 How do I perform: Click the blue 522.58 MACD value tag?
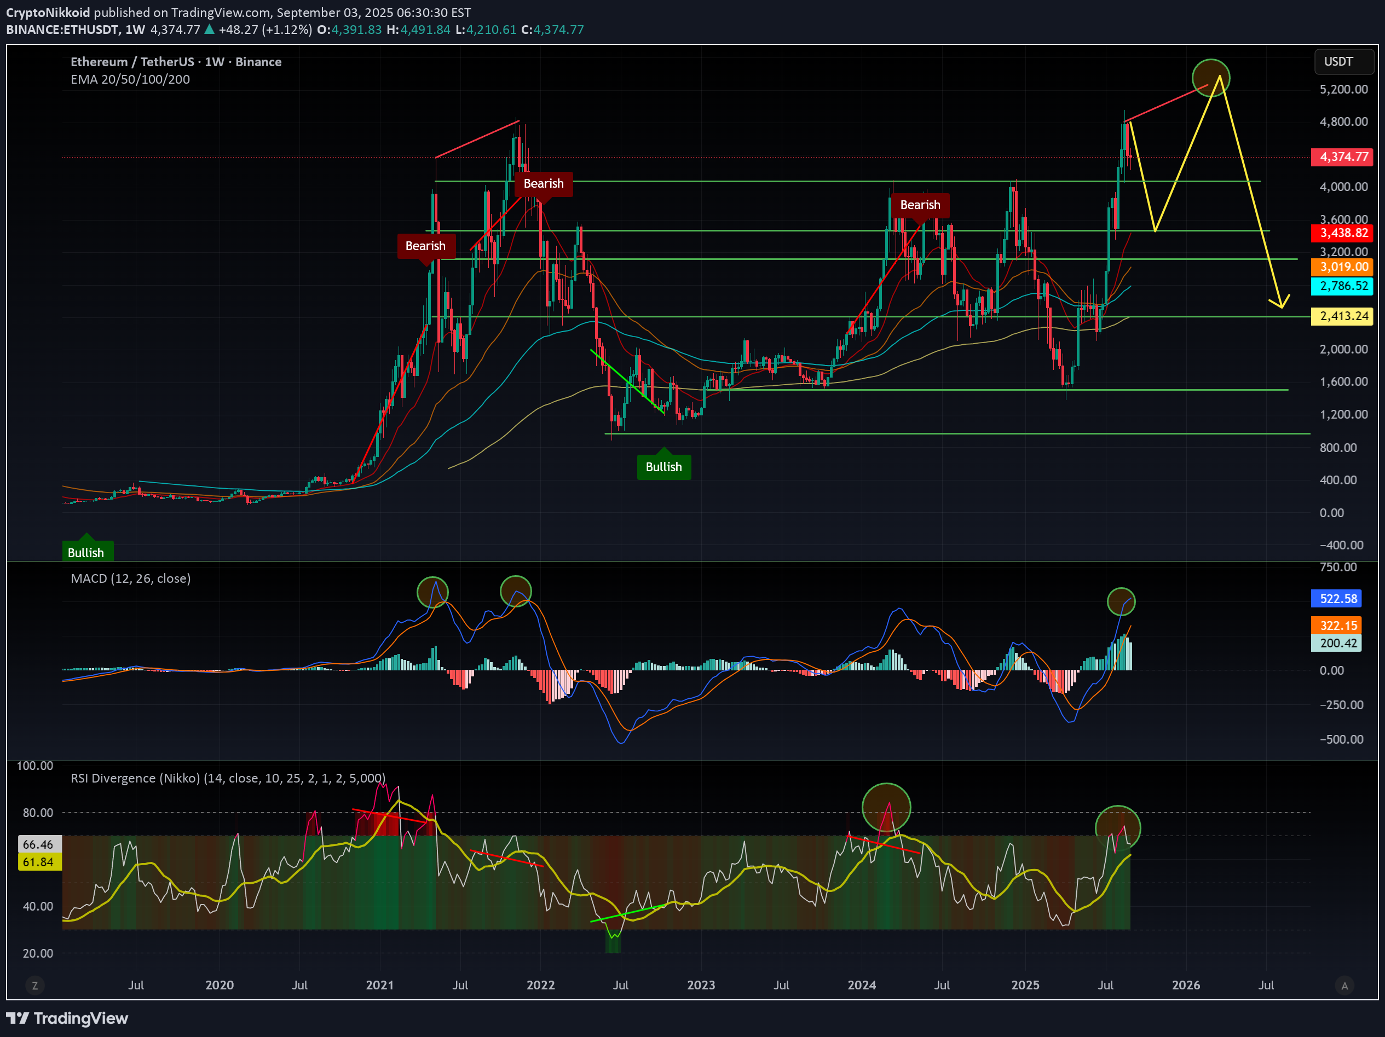point(1337,599)
